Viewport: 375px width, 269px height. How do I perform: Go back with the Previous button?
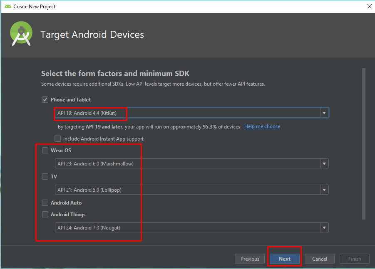pyautogui.click(x=250, y=259)
